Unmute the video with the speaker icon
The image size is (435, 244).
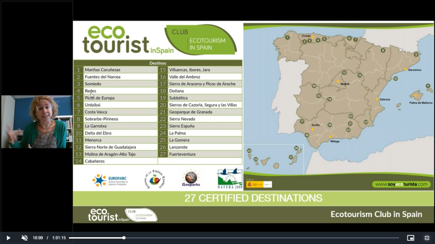tap(25, 238)
